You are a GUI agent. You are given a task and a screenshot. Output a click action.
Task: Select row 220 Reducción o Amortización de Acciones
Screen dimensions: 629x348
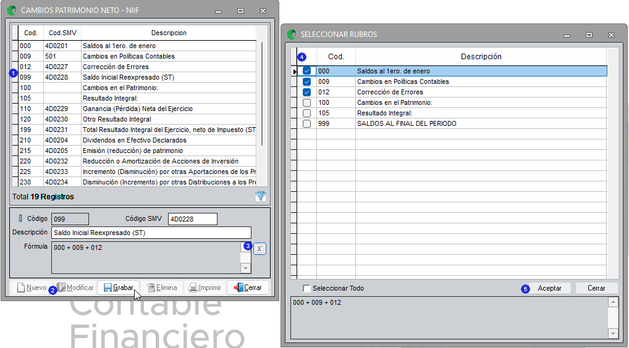(x=137, y=161)
